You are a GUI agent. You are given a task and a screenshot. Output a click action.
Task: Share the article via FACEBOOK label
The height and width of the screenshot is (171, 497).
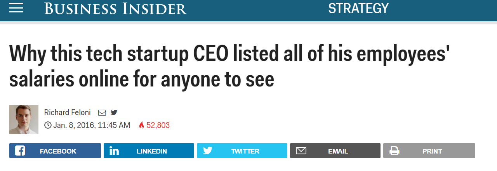pos(58,151)
